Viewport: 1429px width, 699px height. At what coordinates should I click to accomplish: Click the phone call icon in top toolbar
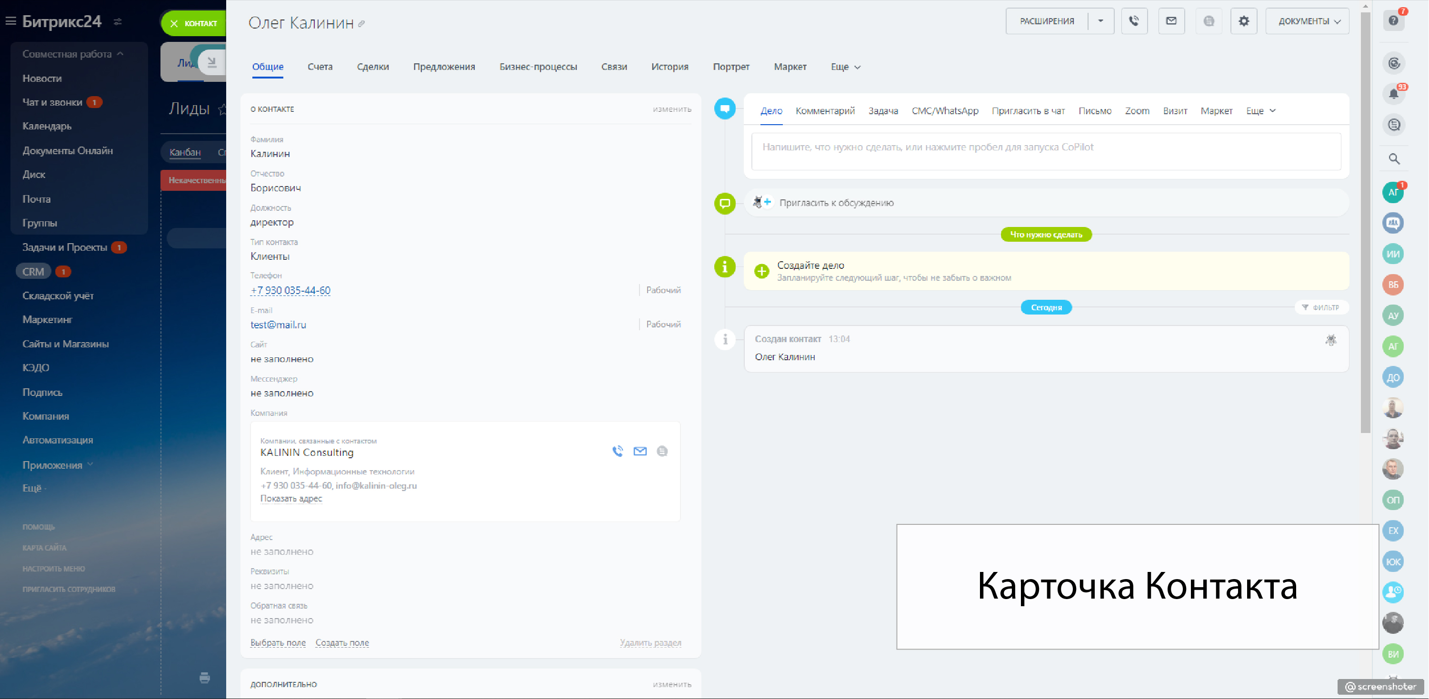1134,21
